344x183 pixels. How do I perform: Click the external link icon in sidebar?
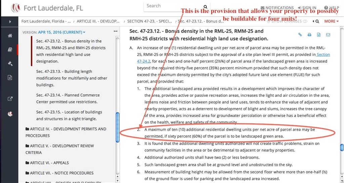pyautogui.click(x=10, y=99)
